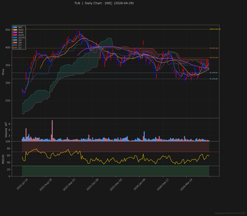Click the orange MA20 legend swatch

[15, 30]
